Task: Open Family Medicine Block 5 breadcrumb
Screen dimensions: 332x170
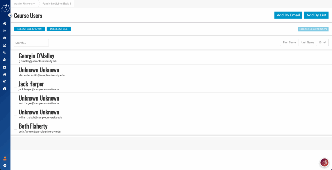Action: pos(57,3)
